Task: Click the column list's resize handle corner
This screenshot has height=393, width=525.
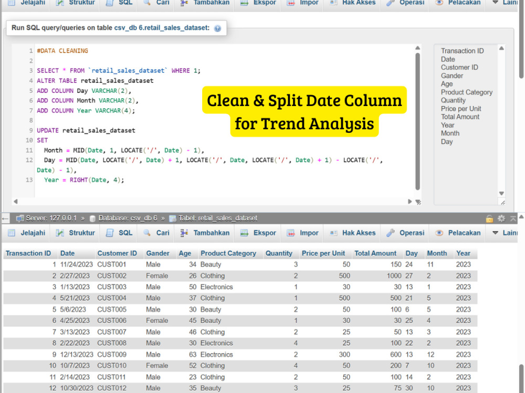Action: tap(502, 202)
